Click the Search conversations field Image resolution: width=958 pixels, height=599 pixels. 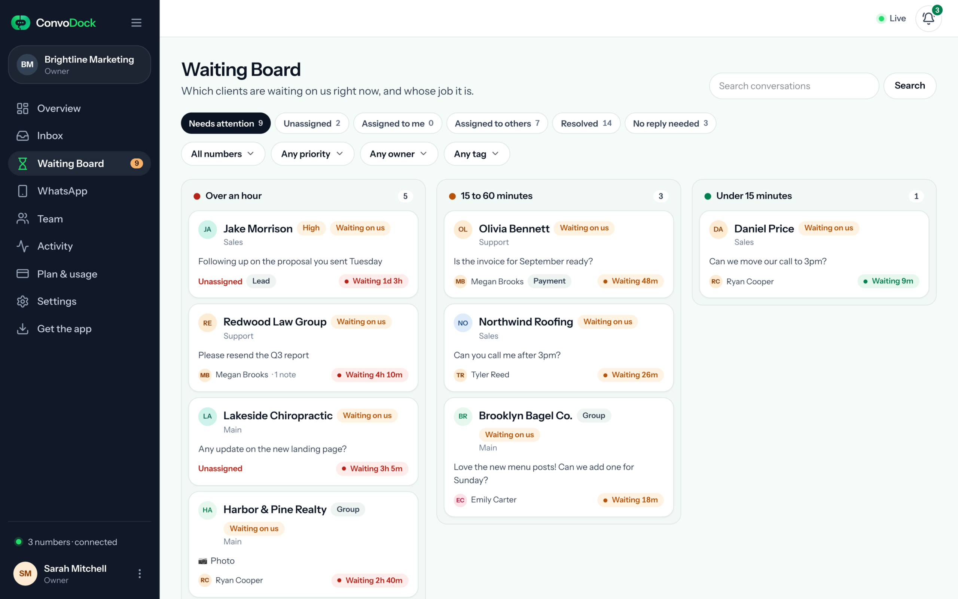794,86
